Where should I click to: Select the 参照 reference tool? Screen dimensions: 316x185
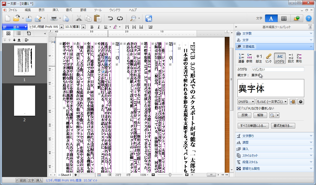pos(249,58)
